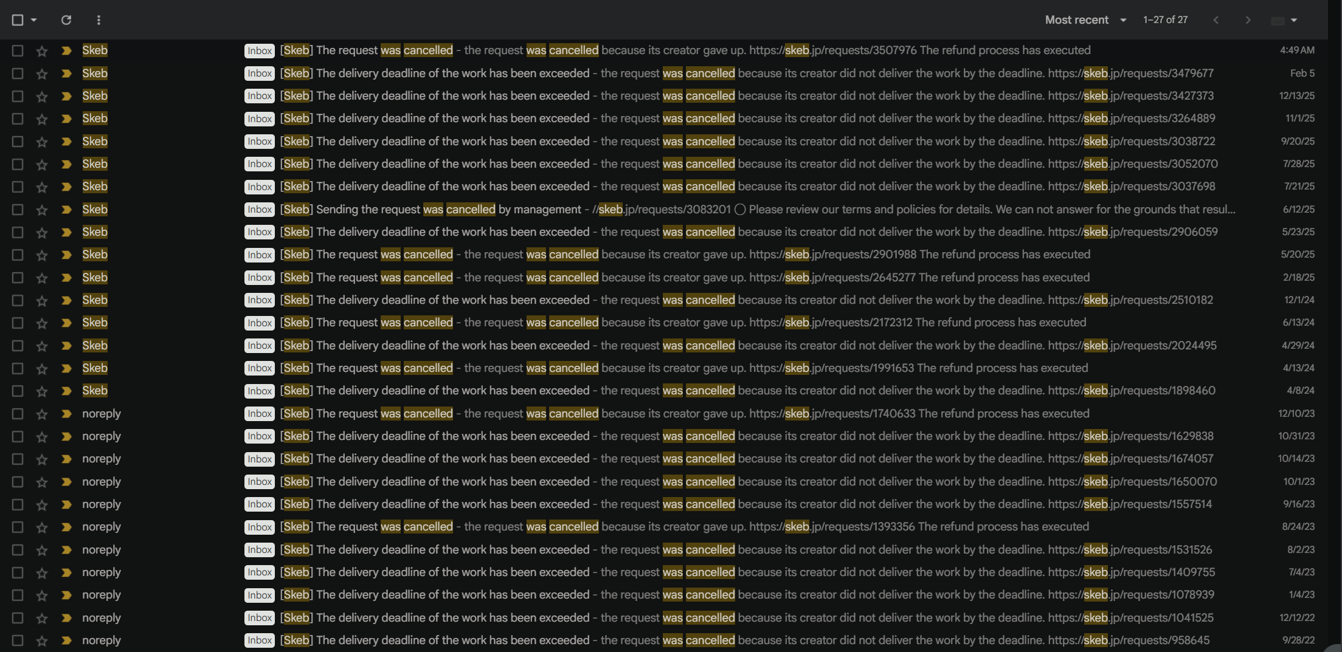Image resolution: width=1342 pixels, height=652 pixels.
Task: Click the noreply sender on the 8/2/23 email
Action: pyautogui.click(x=102, y=550)
